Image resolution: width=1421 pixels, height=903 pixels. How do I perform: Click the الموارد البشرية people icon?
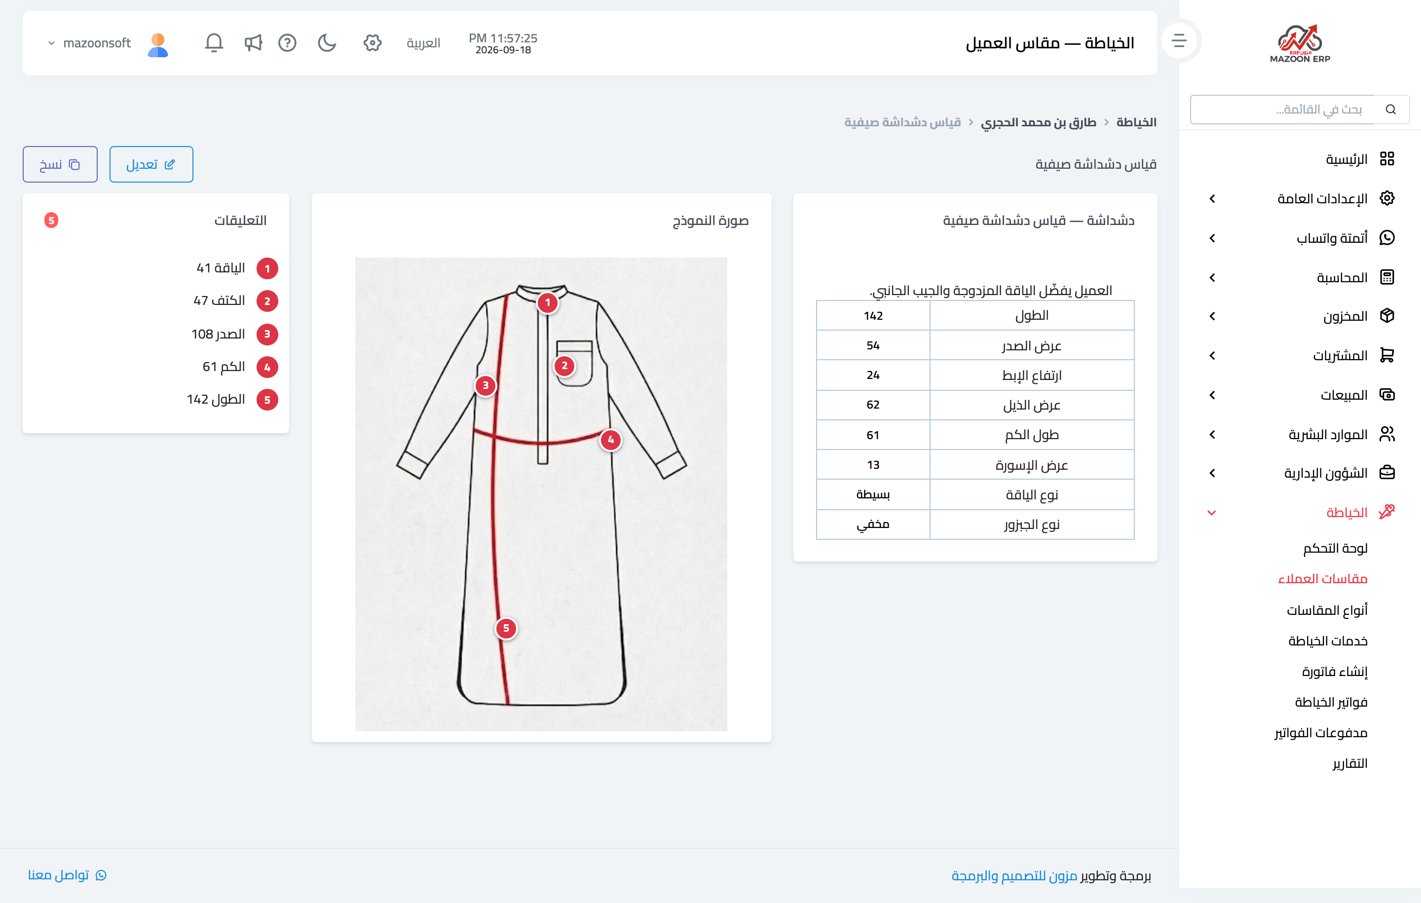click(x=1387, y=434)
